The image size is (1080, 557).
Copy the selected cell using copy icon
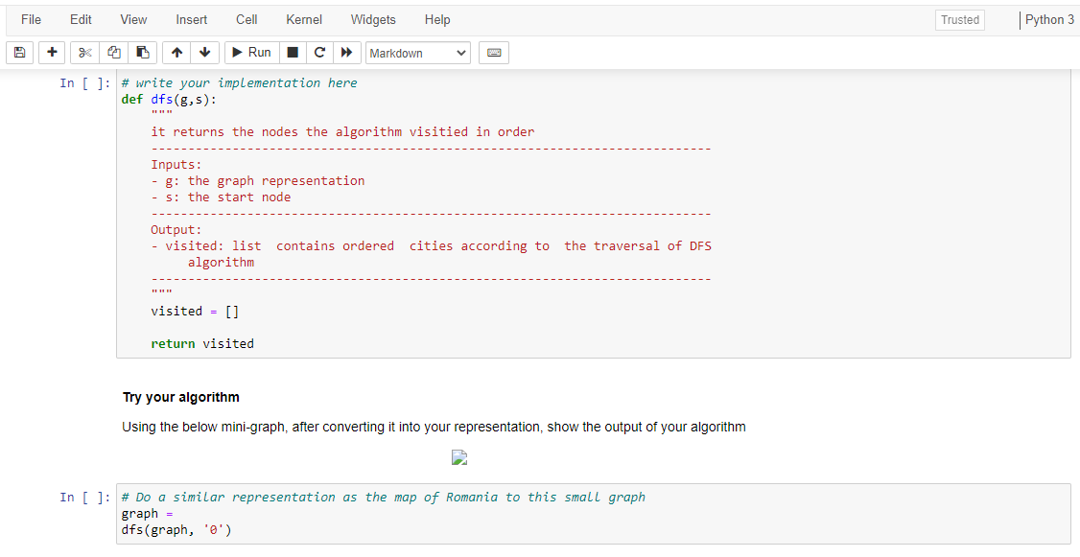point(113,53)
